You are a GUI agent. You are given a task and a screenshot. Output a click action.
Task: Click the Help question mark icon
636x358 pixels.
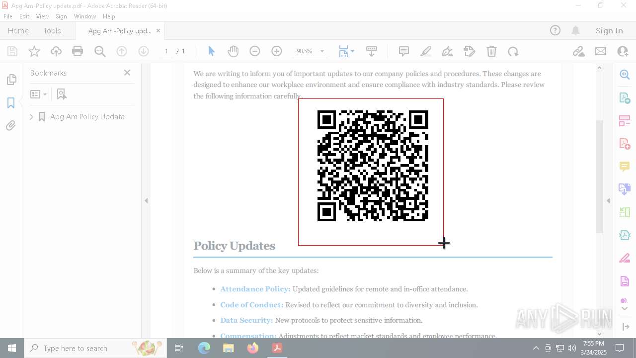pyautogui.click(x=555, y=30)
